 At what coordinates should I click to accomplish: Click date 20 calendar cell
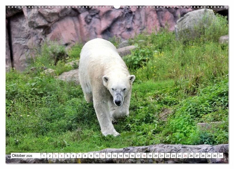tap(156, 156)
